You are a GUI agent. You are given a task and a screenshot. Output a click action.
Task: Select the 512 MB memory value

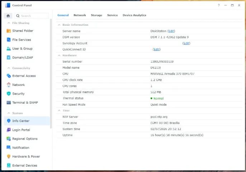coord(156,92)
